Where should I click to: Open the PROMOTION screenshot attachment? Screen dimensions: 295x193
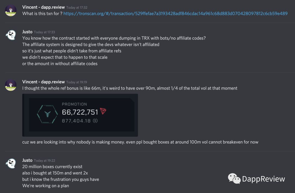[80, 115]
